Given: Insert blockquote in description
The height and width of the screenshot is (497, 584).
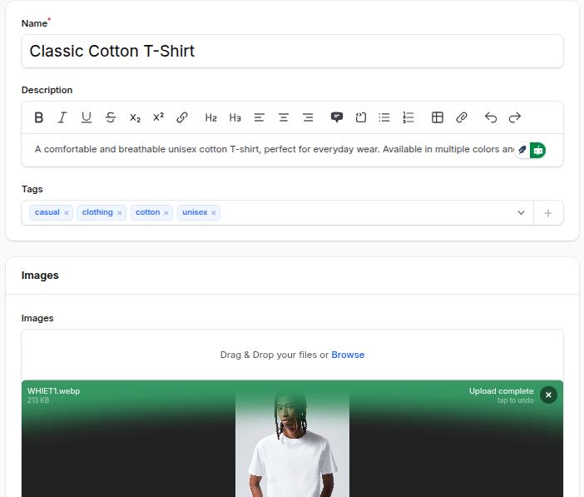Looking at the screenshot, I should point(337,118).
